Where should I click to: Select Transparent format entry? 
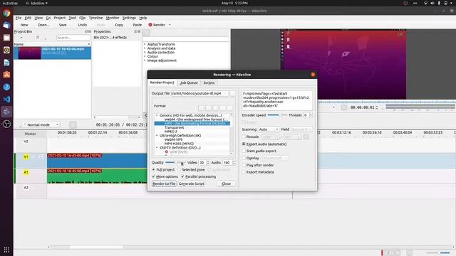pos(174,127)
